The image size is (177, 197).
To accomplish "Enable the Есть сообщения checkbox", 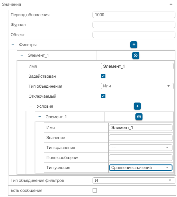I will coord(95,190).
